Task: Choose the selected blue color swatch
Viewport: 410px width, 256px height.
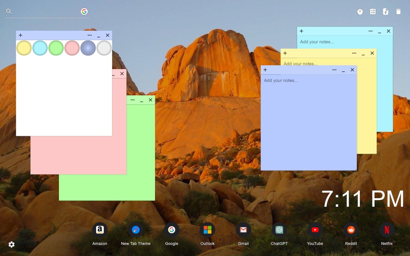Action: 88,48
